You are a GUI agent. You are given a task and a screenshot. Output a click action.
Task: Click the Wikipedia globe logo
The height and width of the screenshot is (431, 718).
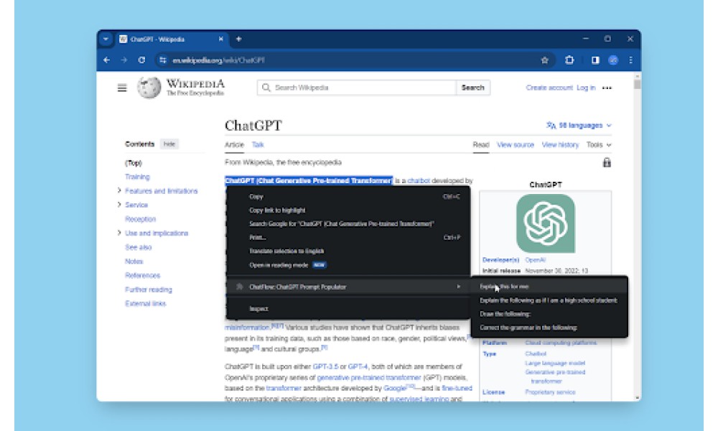(149, 87)
